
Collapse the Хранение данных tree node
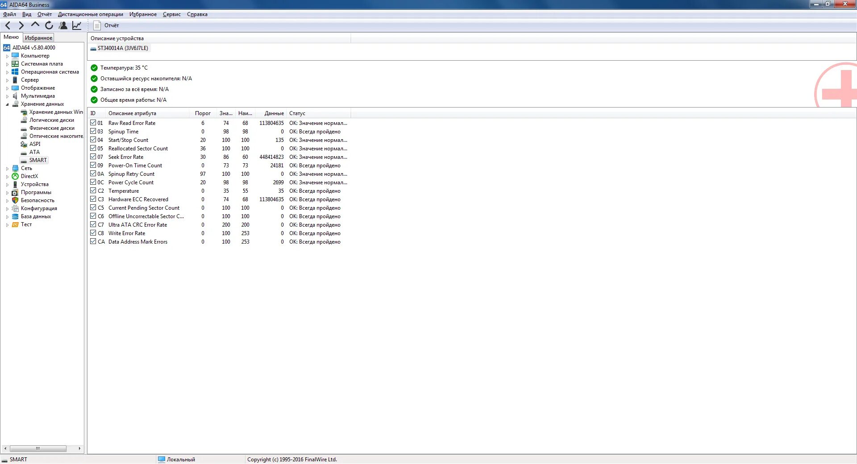pyautogui.click(x=7, y=104)
